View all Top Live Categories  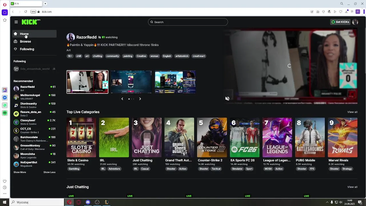(352, 112)
